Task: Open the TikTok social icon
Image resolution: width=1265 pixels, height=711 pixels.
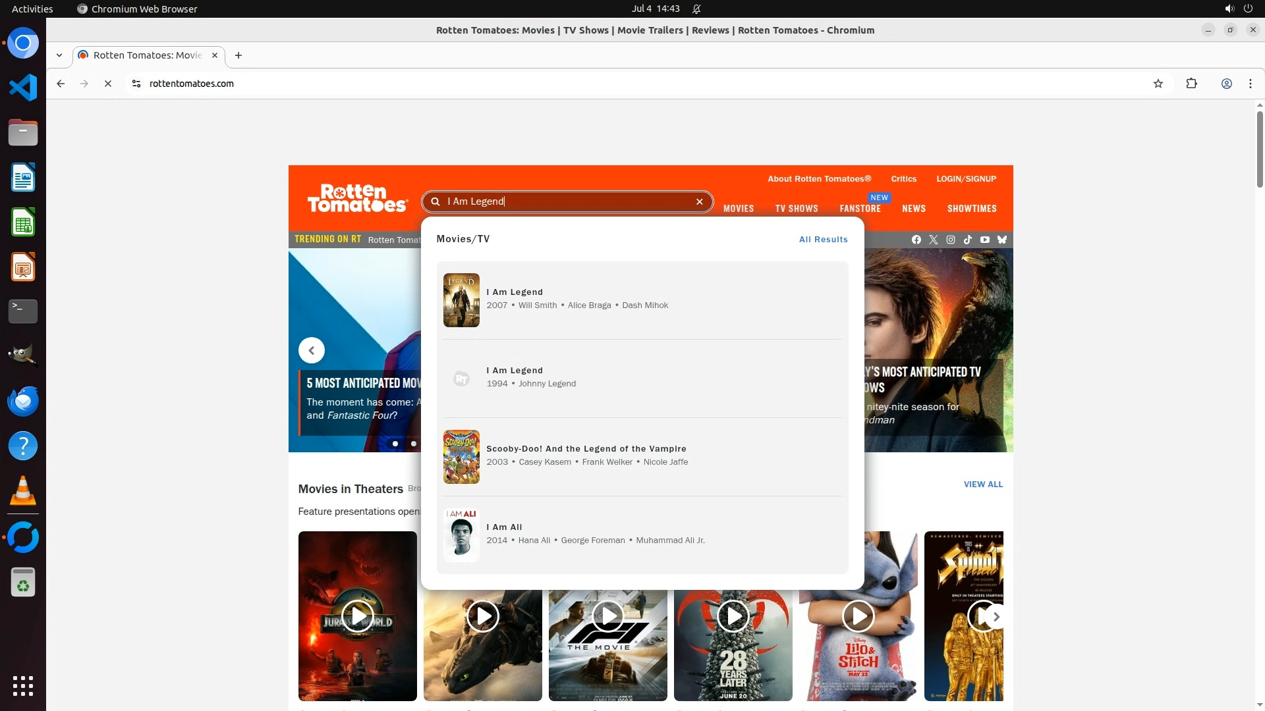Action: 968,240
